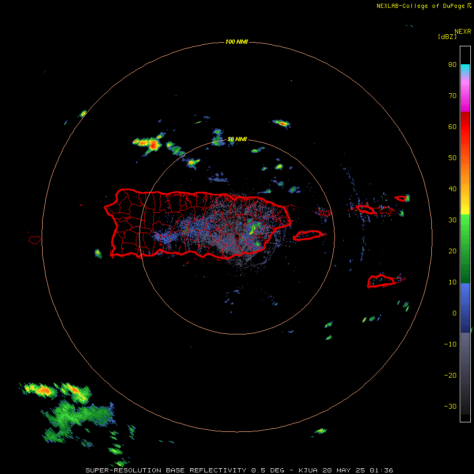474x474 pixels.
Task: Click the "SUPER-RESOLUTION BASE REFLECTIVITY" caption text
Action: (x=166, y=470)
